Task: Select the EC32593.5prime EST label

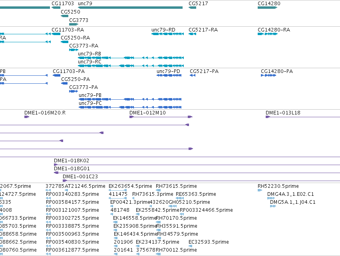Action: tap(209, 242)
